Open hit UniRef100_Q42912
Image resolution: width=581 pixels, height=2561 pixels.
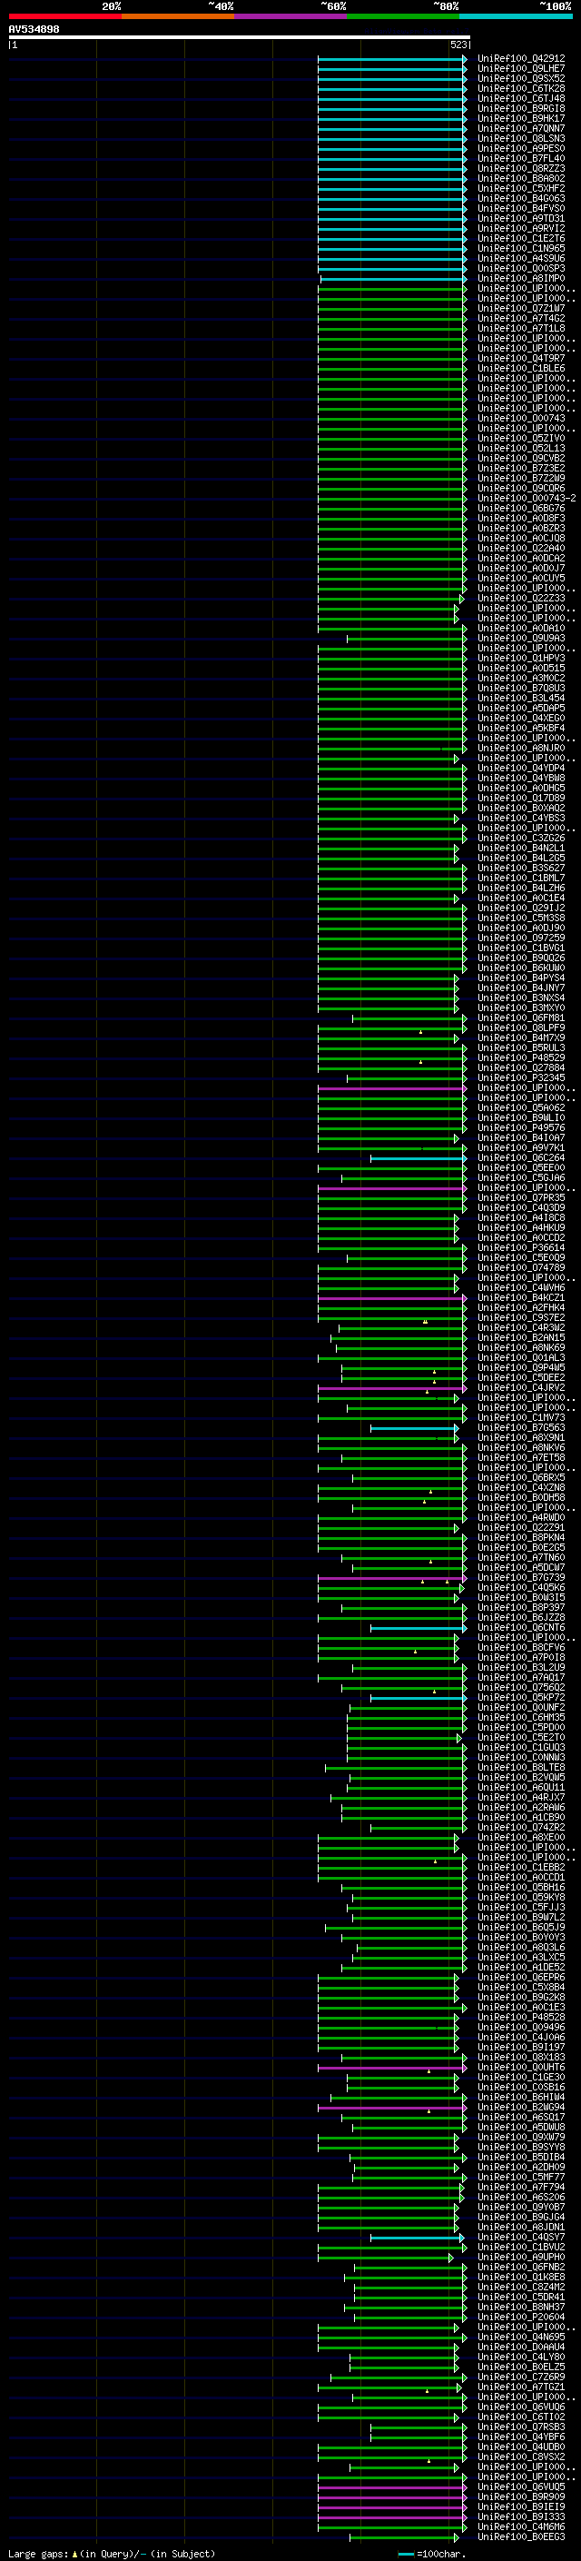pos(520,59)
